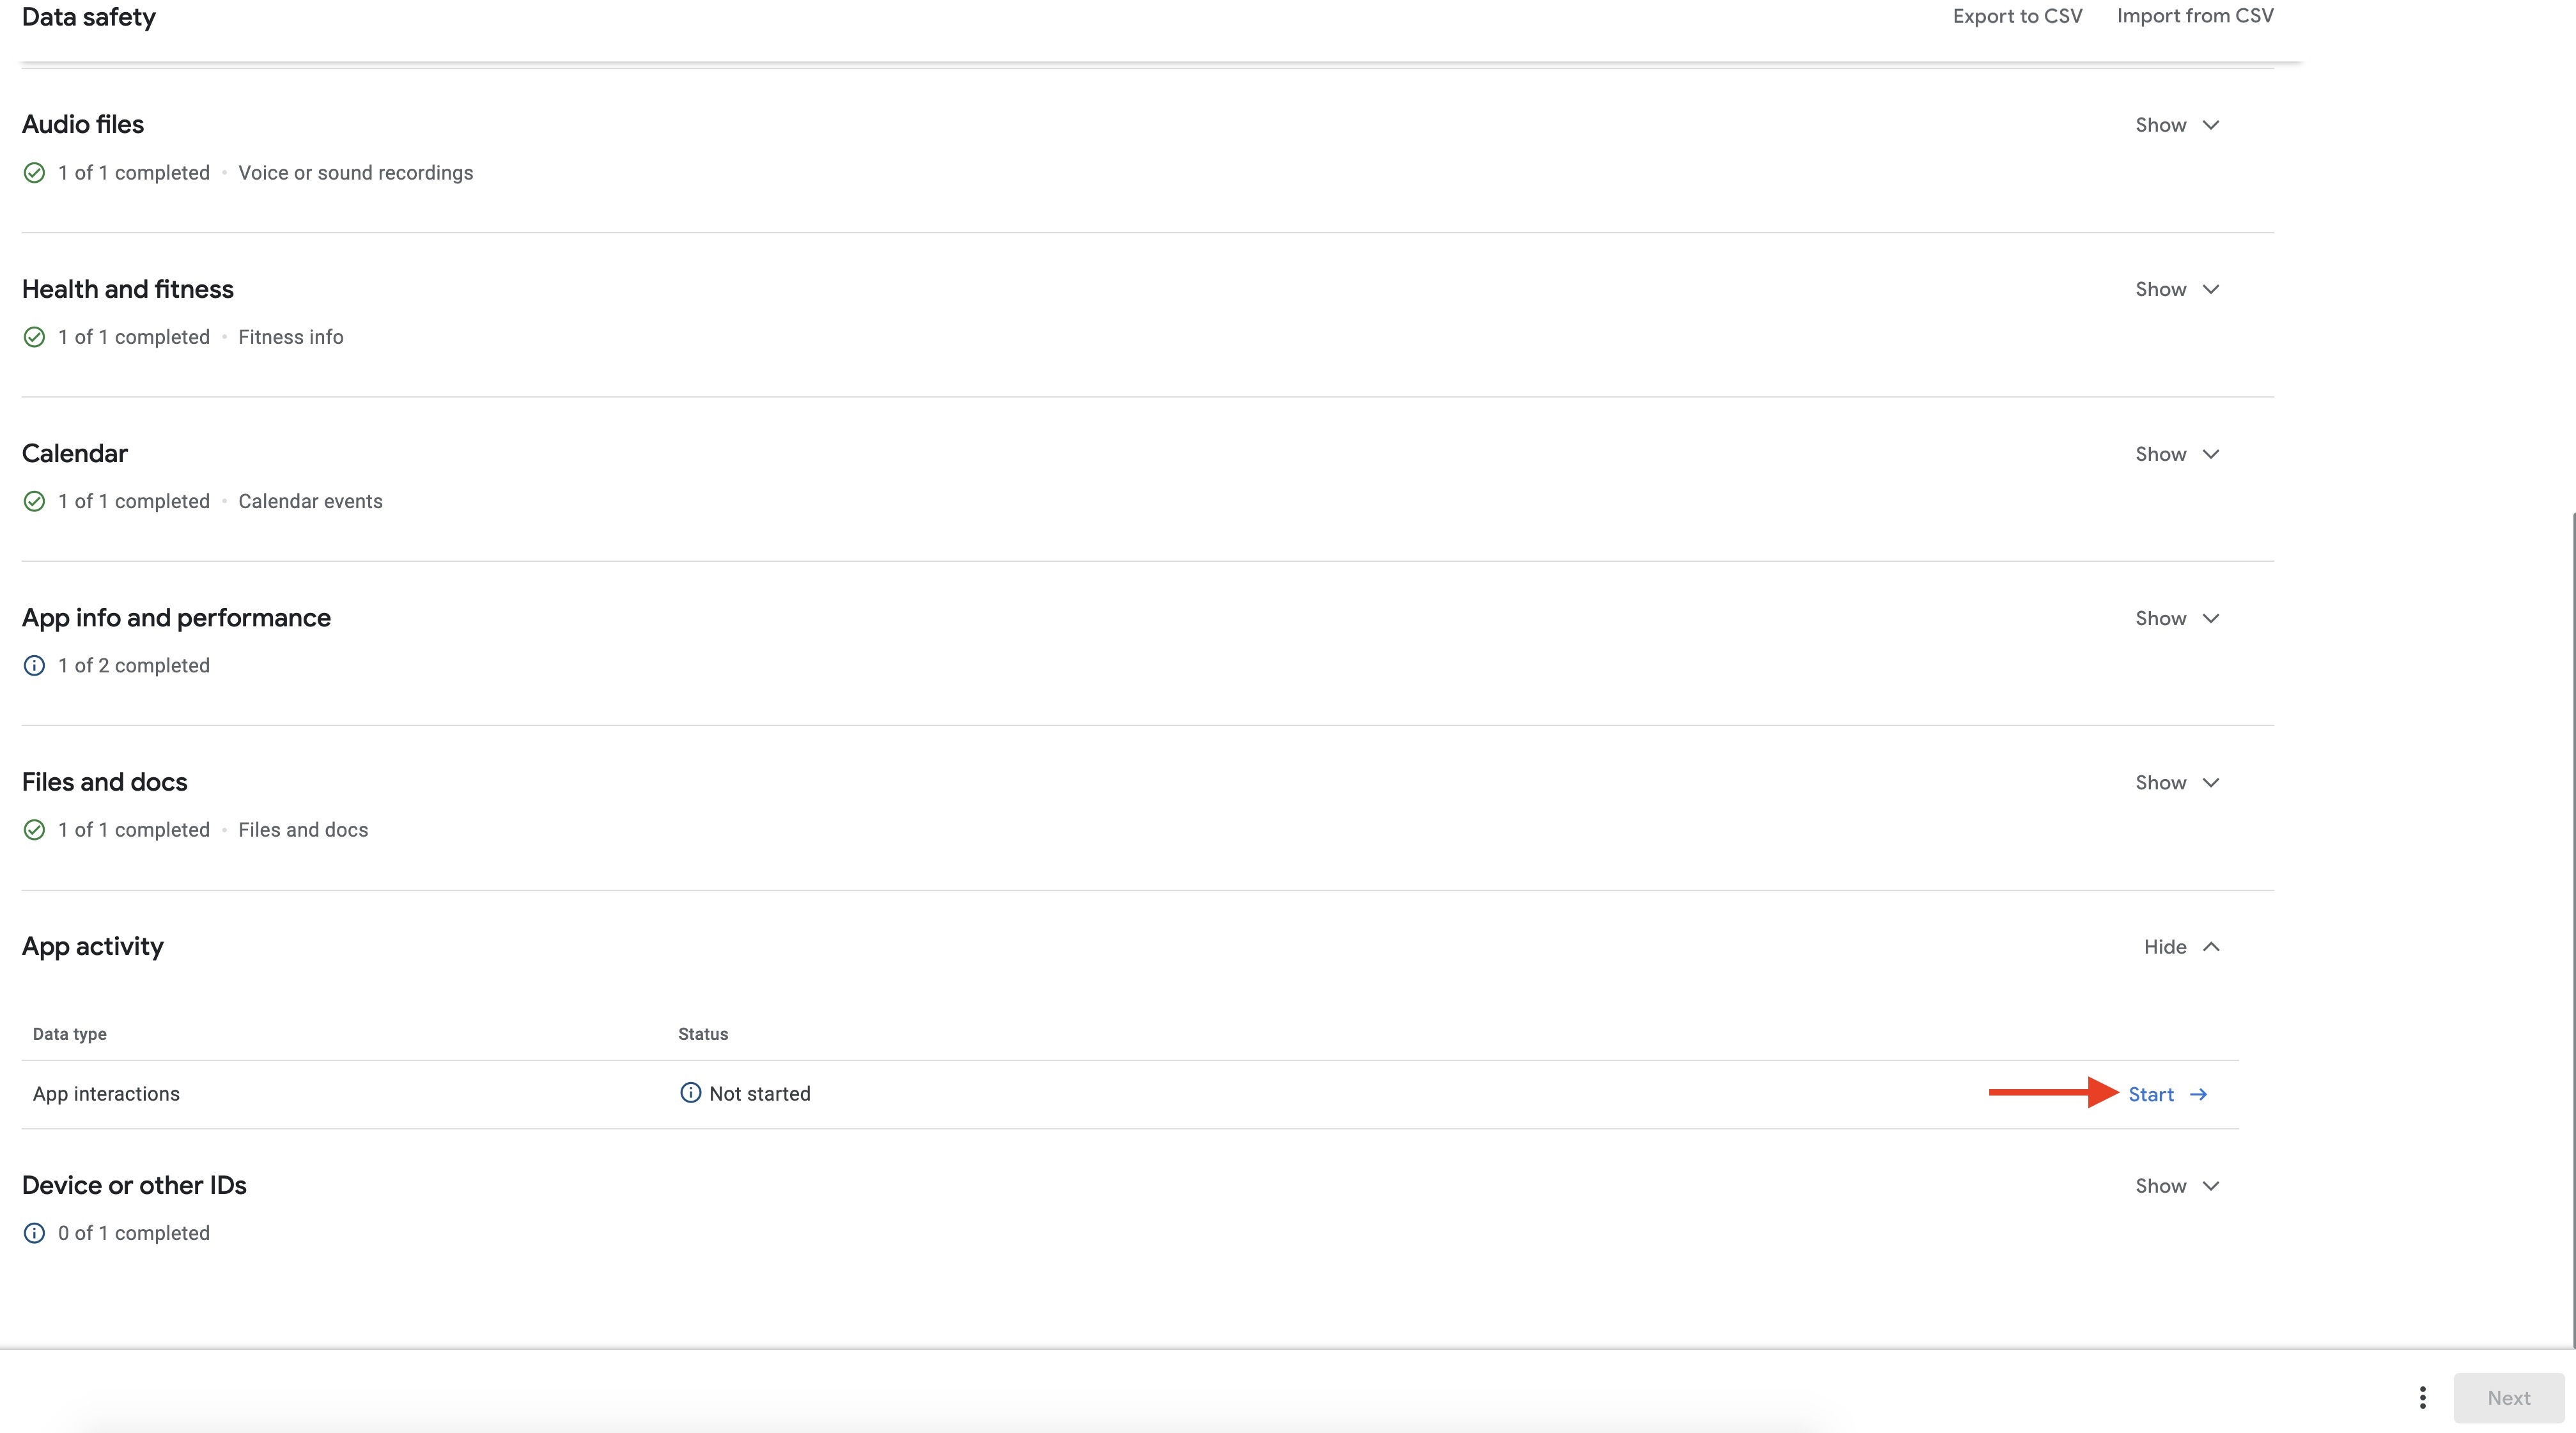Click the 'App info and performance' heading
The image size is (2576, 1433).
[x=176, y=618]
